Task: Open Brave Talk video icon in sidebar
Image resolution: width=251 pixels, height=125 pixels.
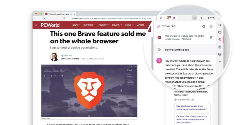Action: (220, 25)
